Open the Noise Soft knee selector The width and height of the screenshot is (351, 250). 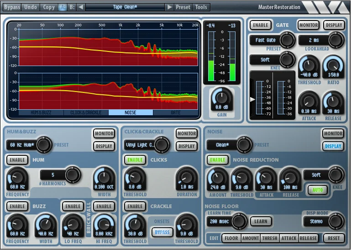[x=324, y=175]
